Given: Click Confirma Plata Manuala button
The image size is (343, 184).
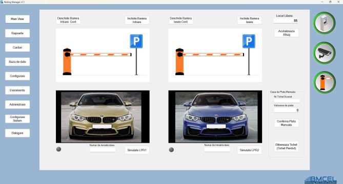Looking at the screenshot, I should click(x=286, y=123).
